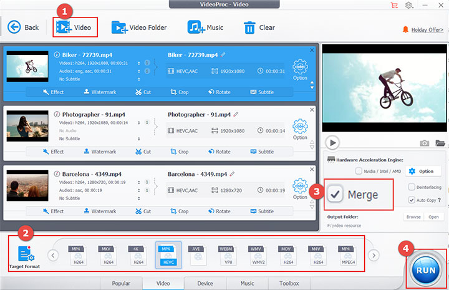Select Biker video thumbnail

[27, 66]
